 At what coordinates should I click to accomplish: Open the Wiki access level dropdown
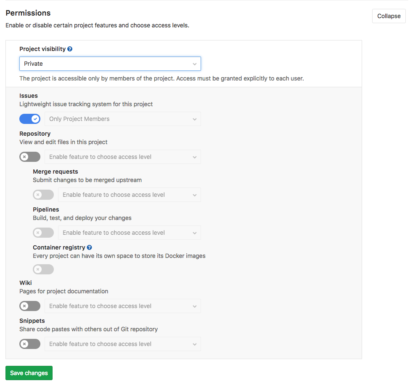pos(122,306)
